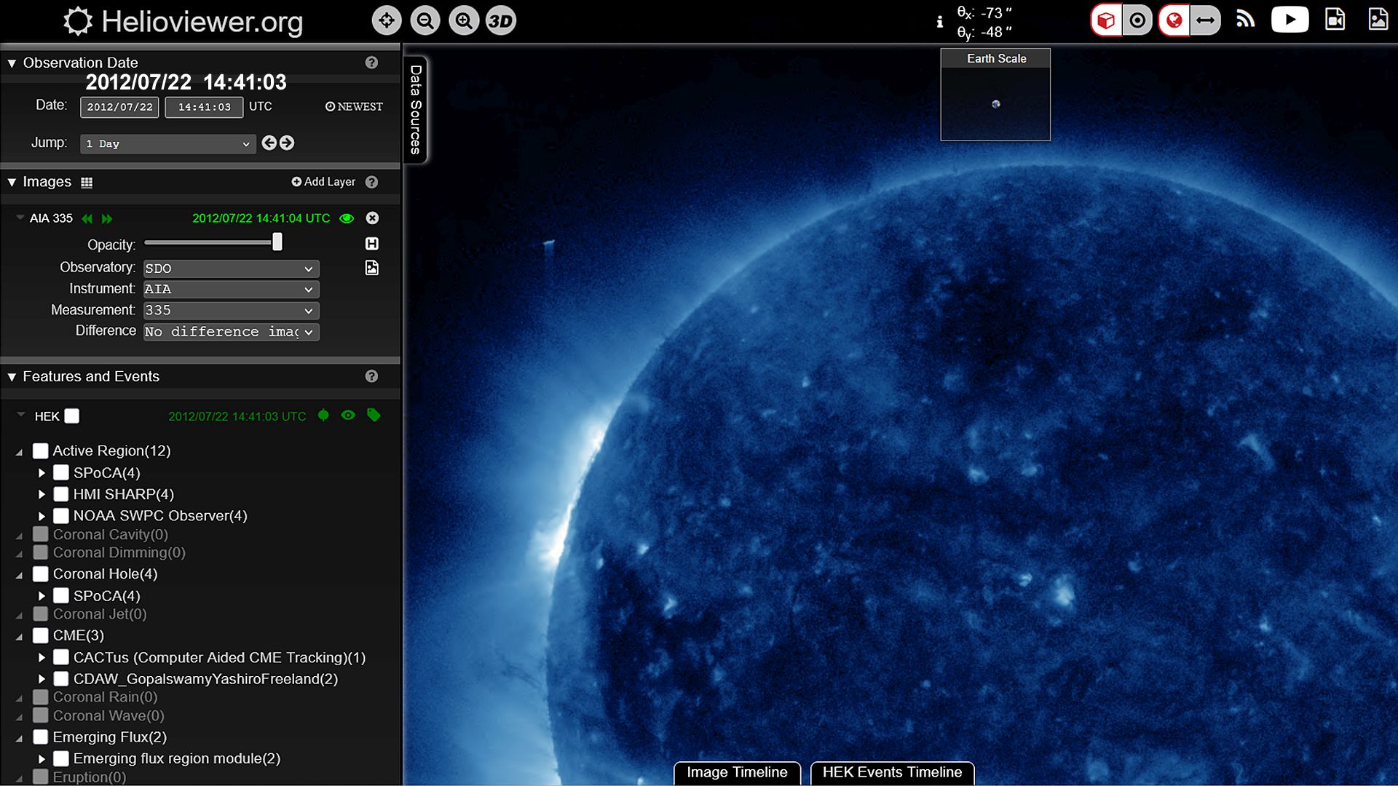
Task: Jump backward one time step arrow
Action: click(x=269, y=143)
